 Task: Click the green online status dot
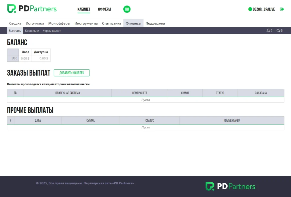point(250,9)
